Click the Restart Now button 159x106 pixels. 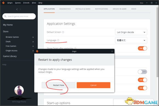(58, 85)
